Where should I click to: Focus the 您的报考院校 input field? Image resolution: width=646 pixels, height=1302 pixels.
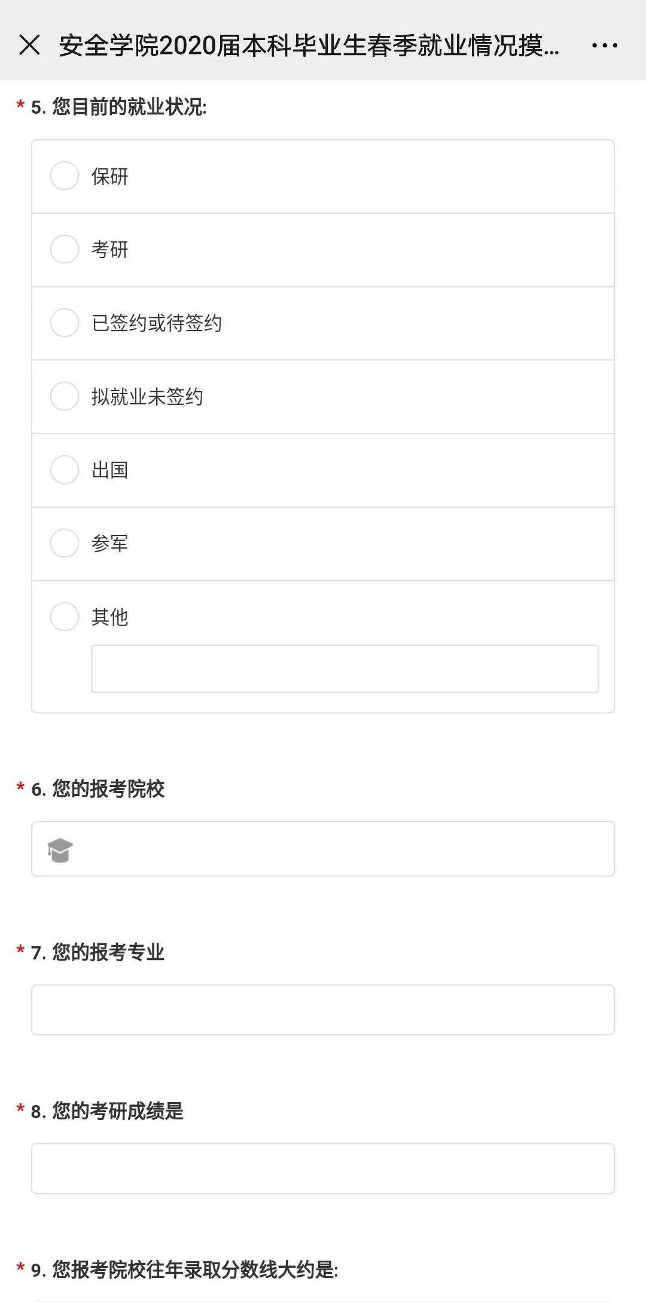tap(341, 849)
